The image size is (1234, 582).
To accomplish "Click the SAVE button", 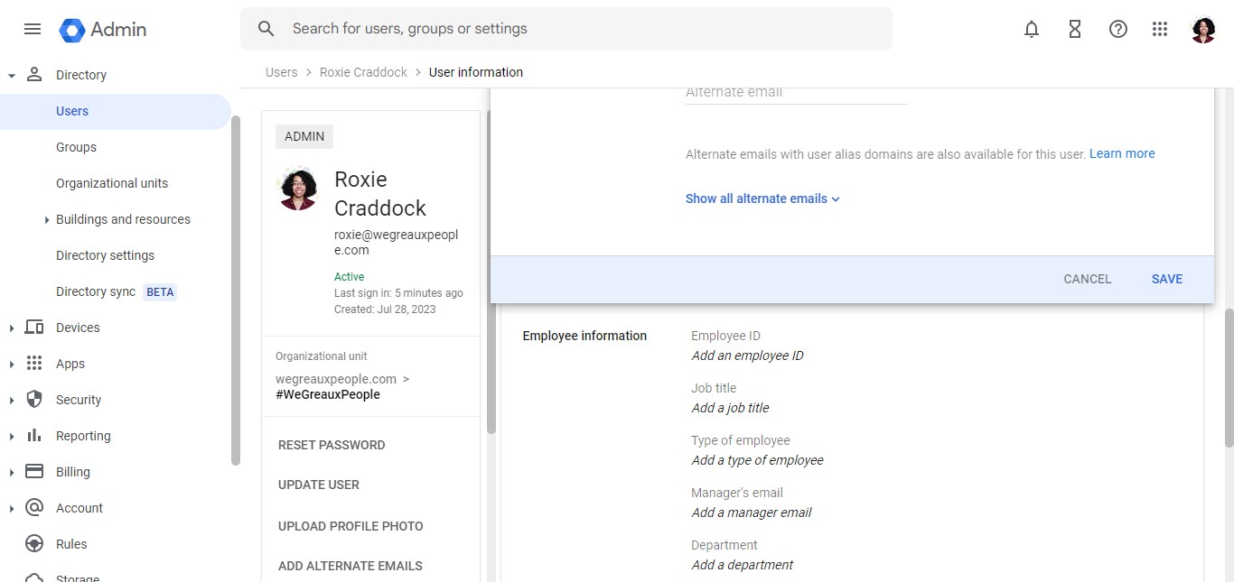I will pos(1166,279).
